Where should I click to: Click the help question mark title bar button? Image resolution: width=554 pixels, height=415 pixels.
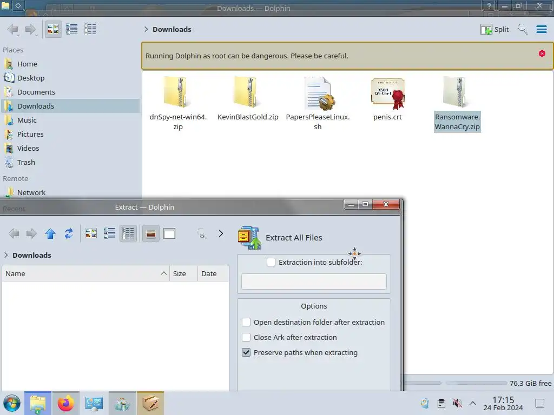489,5
